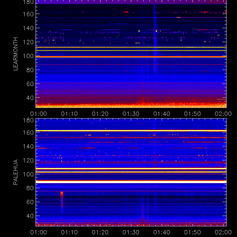Select the 140 frequency label on the Learmonth plot

(x=28, y=28)
